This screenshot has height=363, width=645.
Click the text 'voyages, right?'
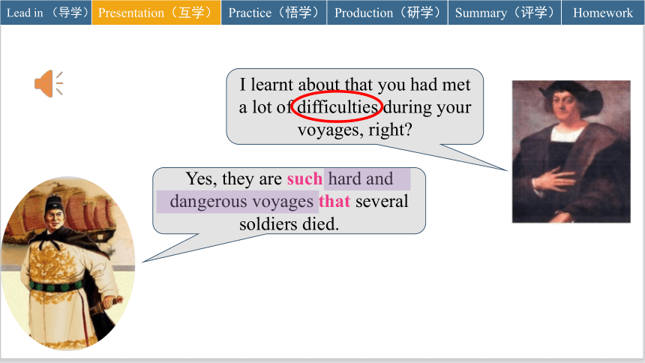pyautogui.click(x=355, y=130)
